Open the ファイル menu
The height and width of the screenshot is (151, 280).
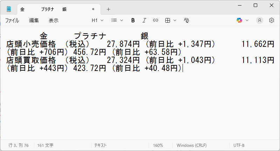click(x=12, y=20)
